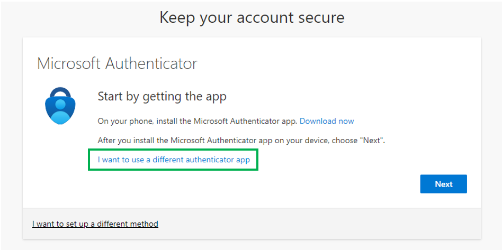Screen dimensions: 502x251
Task: Click the On your phone, install instruction text
Action: 198,121
